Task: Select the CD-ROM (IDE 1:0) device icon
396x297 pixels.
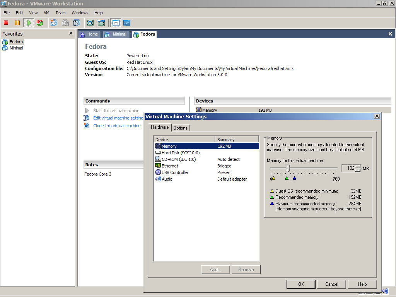Action: [158, 159]
